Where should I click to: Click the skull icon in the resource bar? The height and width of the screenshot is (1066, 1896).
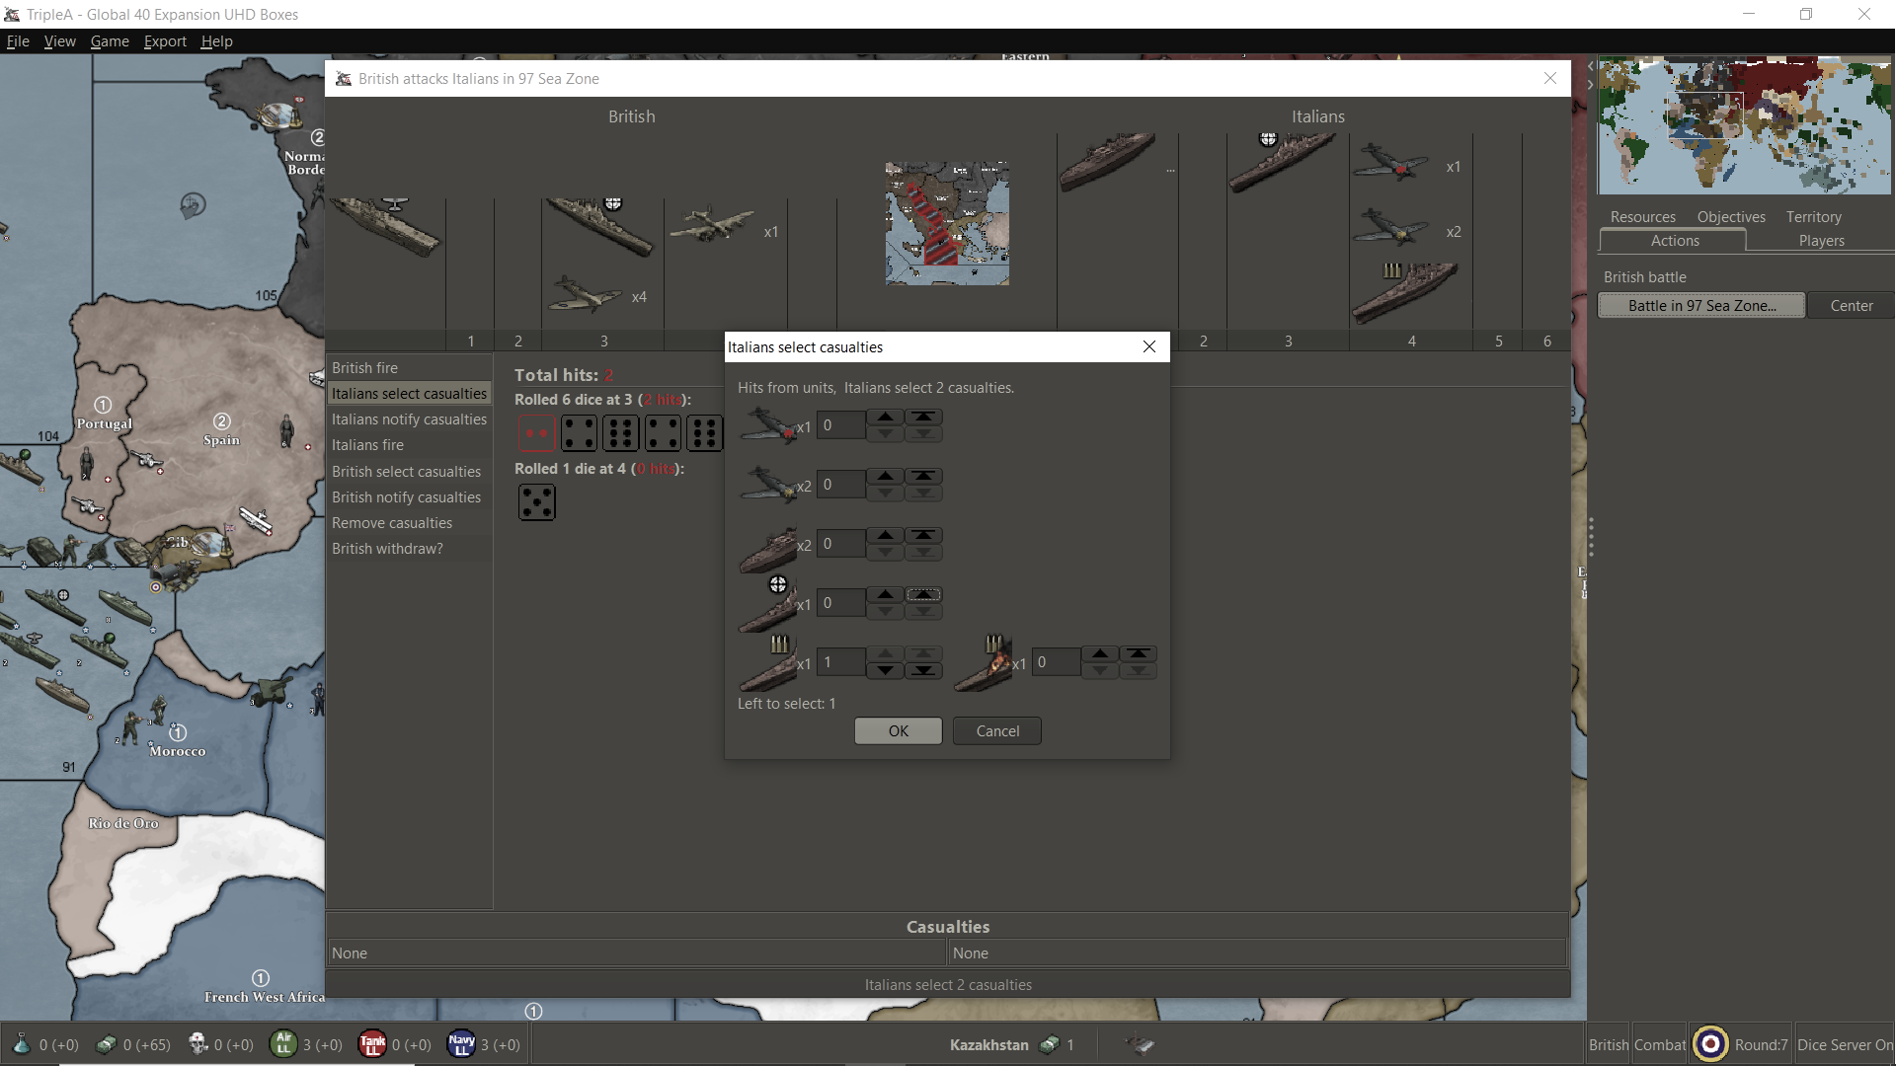point(197,1043)
